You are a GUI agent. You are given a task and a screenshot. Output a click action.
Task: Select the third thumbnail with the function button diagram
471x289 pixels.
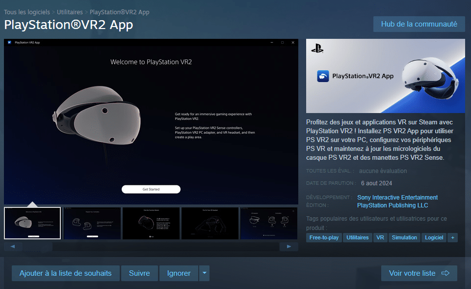pos(151,223)
